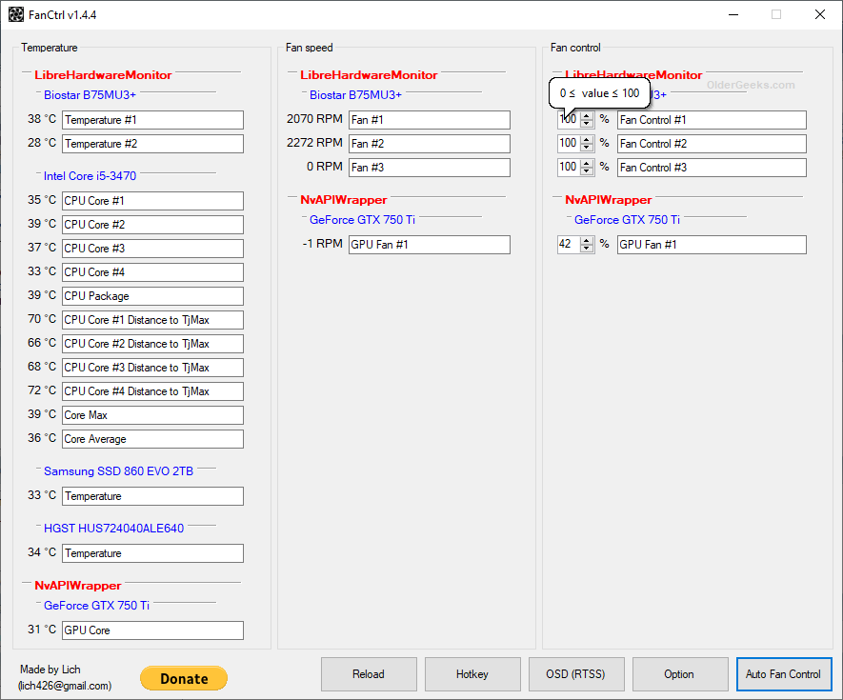Viewport: 843px width, 700px height.
Task: Rename the CPU Core #4 sensor field
Action: coord(152,272)
